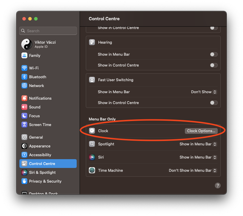Open Fast User Switching Don't Show dropdown

tap(204, 92)
